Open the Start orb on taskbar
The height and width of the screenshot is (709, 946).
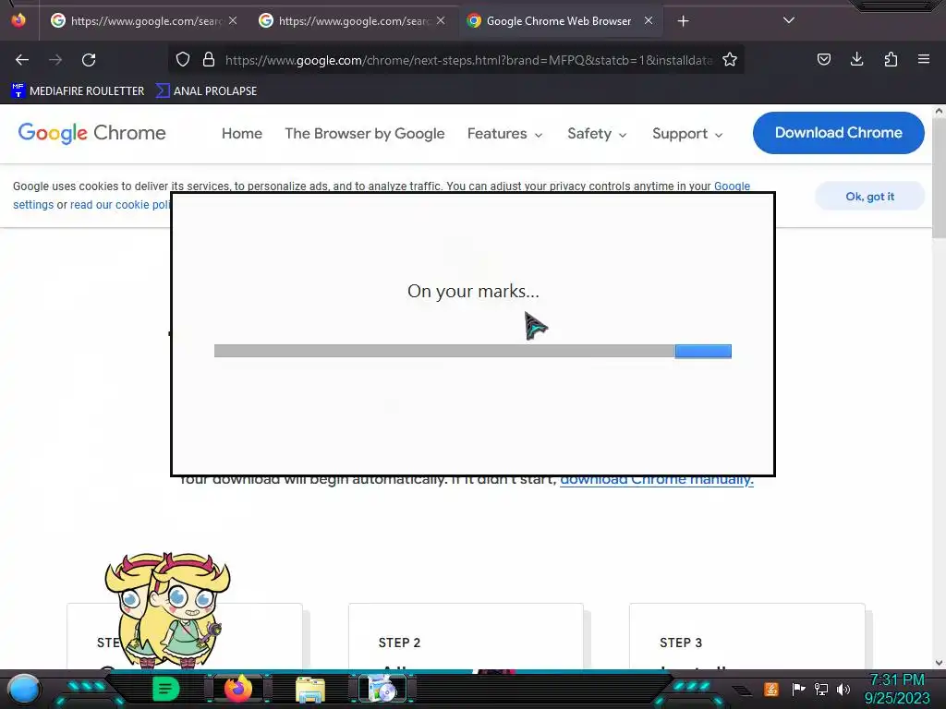pyautogui.click(x=24, y=689)
